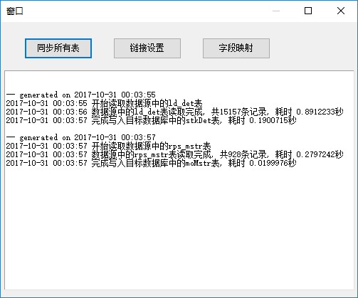Close the 窗口 window
This screenshot has height=298, width=358.
coord(341,11)
